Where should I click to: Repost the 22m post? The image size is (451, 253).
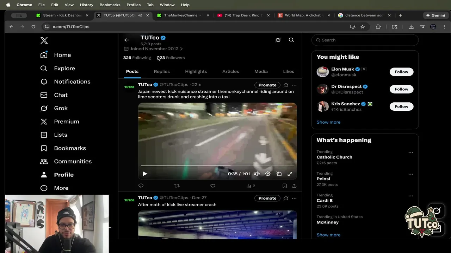pyautogui.click(x=177, y=186)
